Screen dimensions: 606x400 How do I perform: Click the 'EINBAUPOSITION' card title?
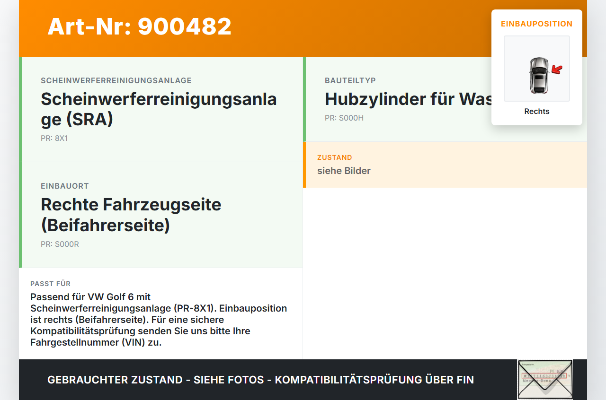click(x=537, y=24)
